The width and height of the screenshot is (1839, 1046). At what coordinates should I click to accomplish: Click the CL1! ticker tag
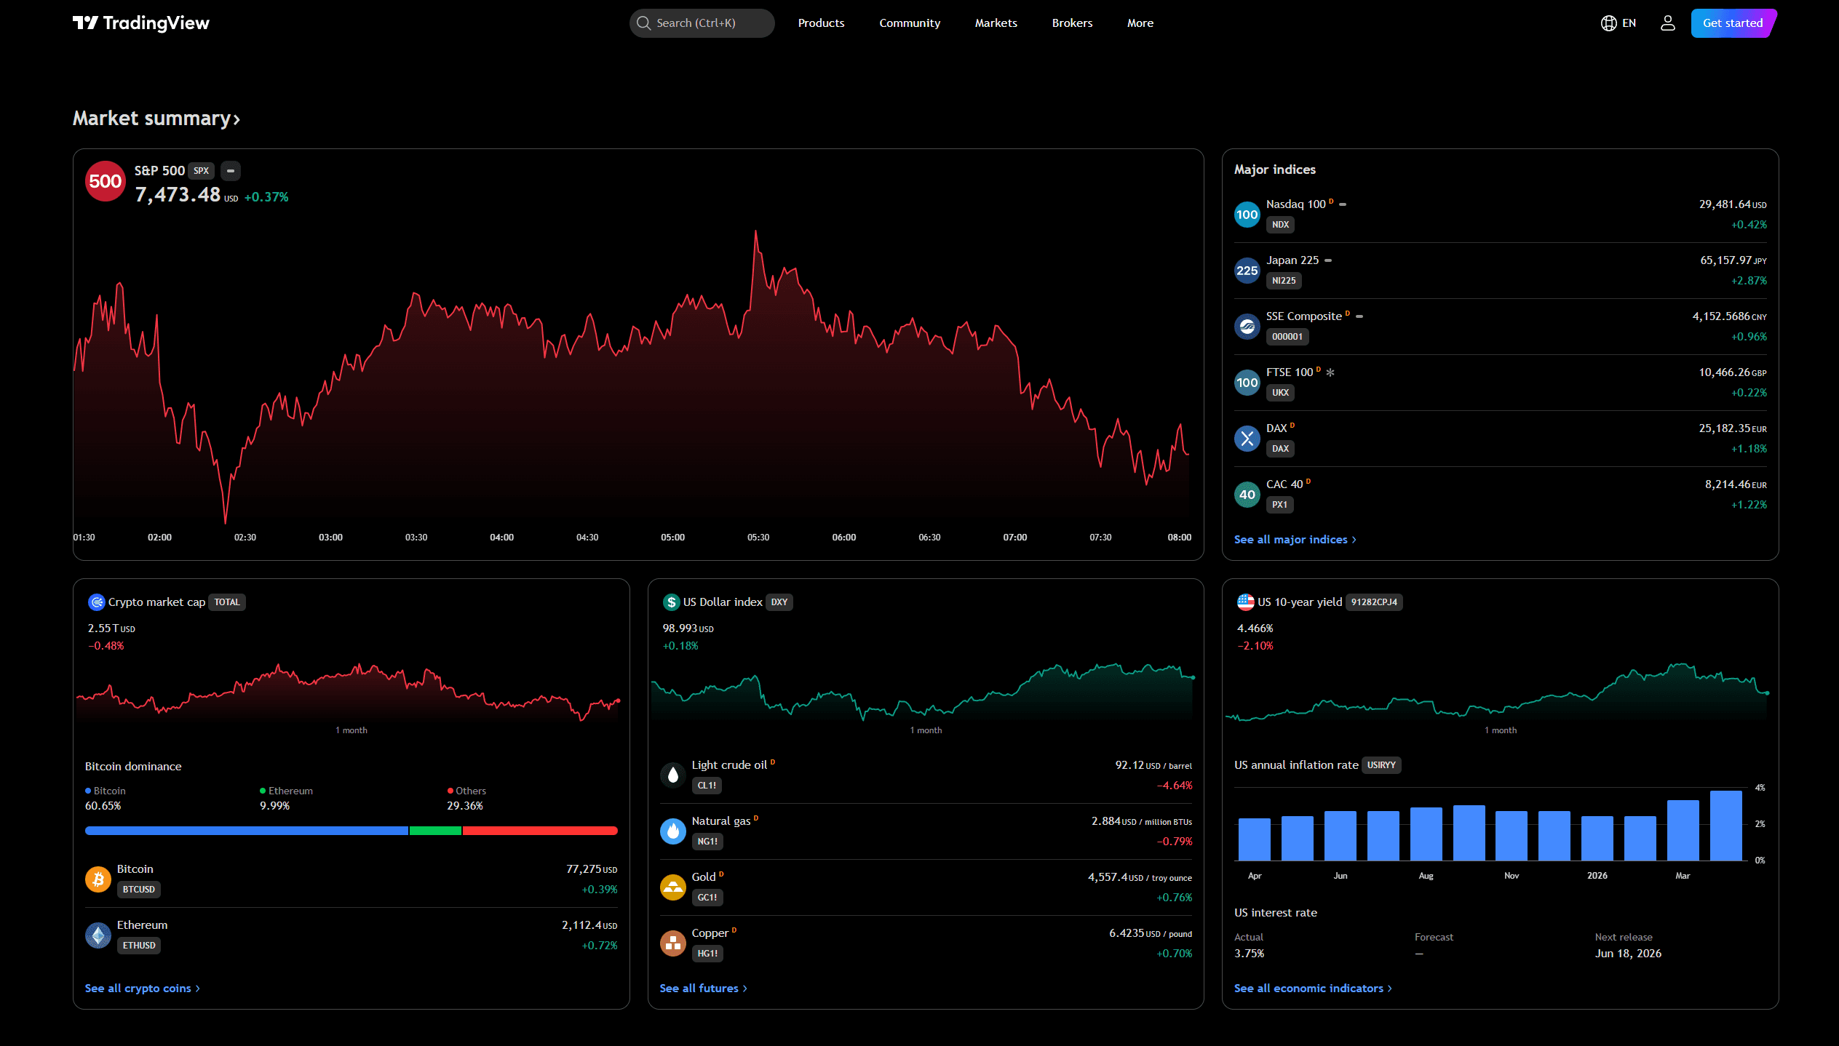pyautogui.click(x=707, y=786)
